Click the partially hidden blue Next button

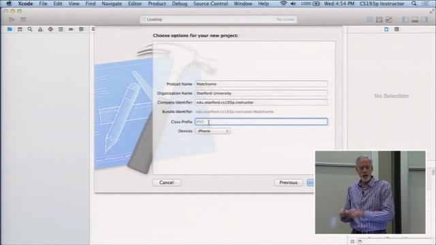point(311,182)
